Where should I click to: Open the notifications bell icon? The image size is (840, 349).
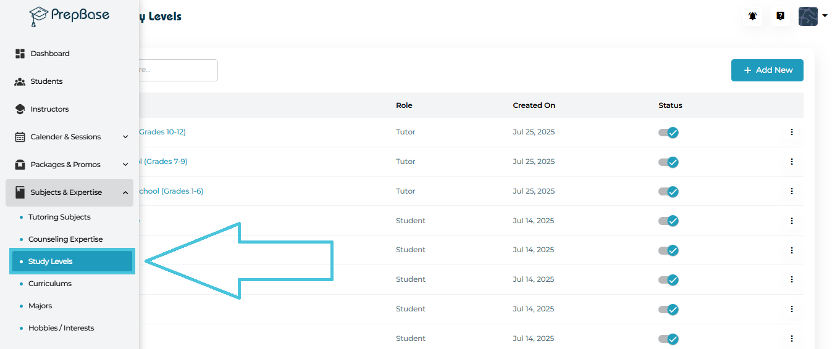pyautogui.click(x=752, y=17)
